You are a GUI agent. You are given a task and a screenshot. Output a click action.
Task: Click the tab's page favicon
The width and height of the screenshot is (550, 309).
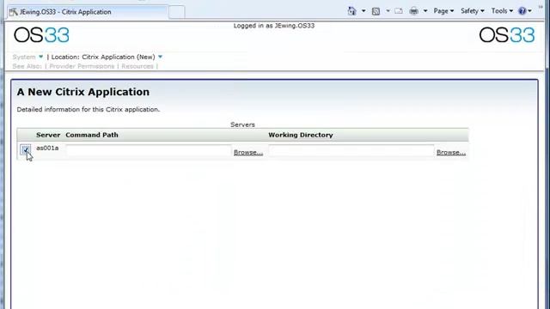tap(14, 12)
